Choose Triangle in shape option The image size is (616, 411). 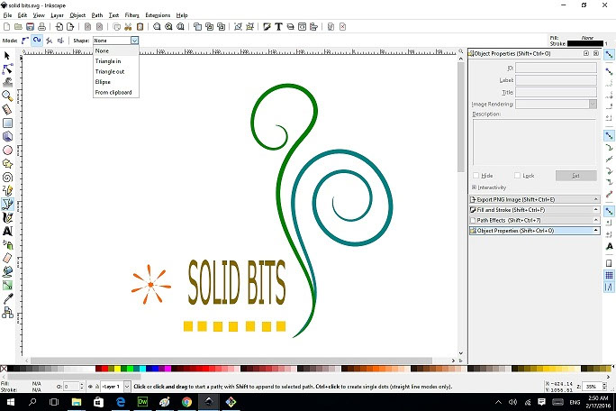point(116,61)
